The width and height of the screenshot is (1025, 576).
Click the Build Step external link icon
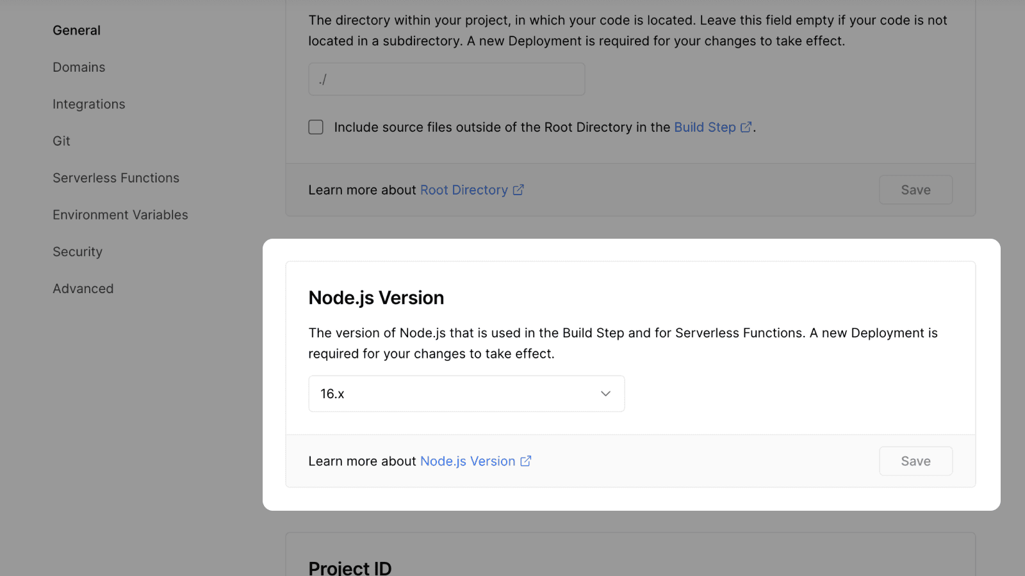coord(746,127)
